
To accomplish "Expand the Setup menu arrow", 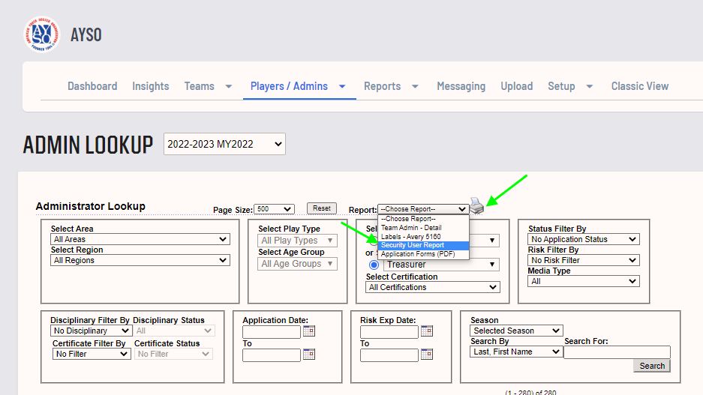I will point(589,86).
